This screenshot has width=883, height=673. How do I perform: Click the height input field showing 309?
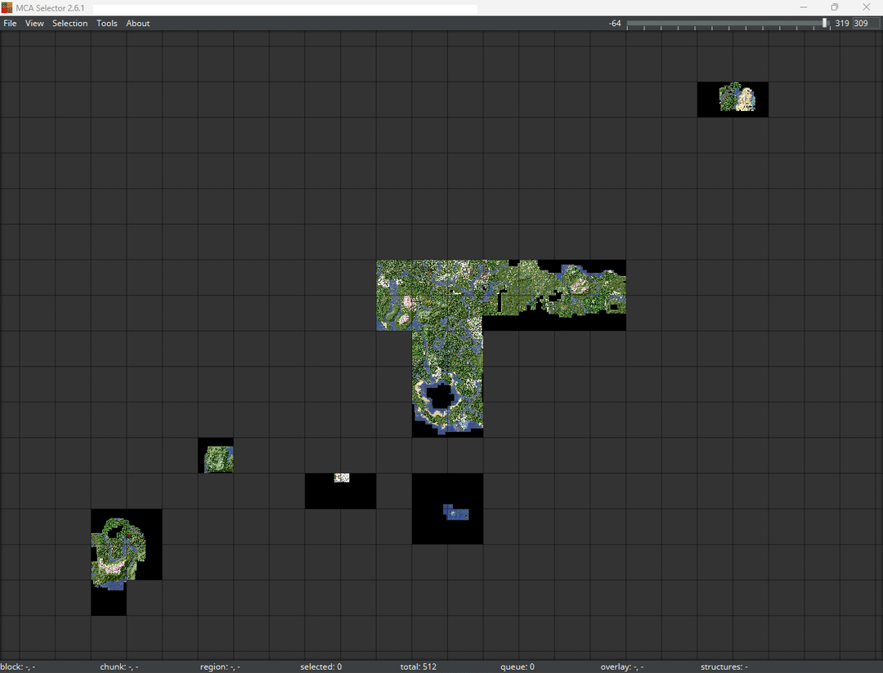pos(865,24)
